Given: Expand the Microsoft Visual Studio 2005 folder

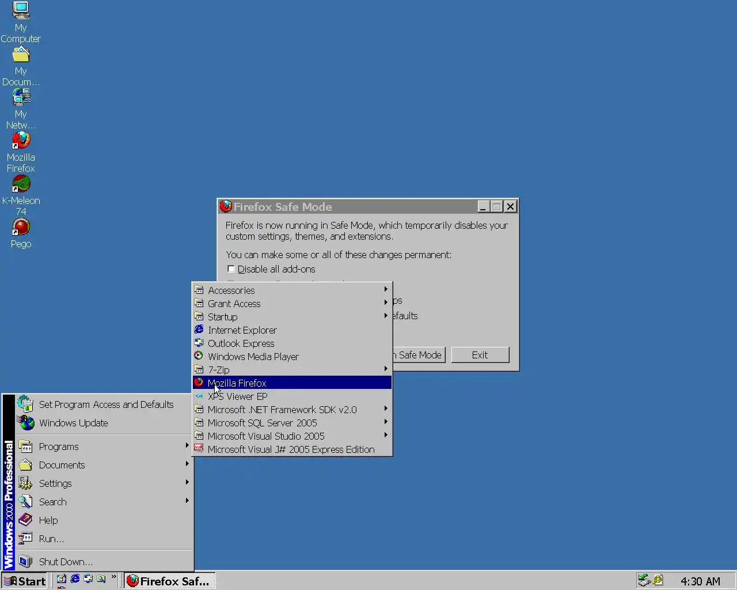Looking at the screenshot, I should point(292,436).
